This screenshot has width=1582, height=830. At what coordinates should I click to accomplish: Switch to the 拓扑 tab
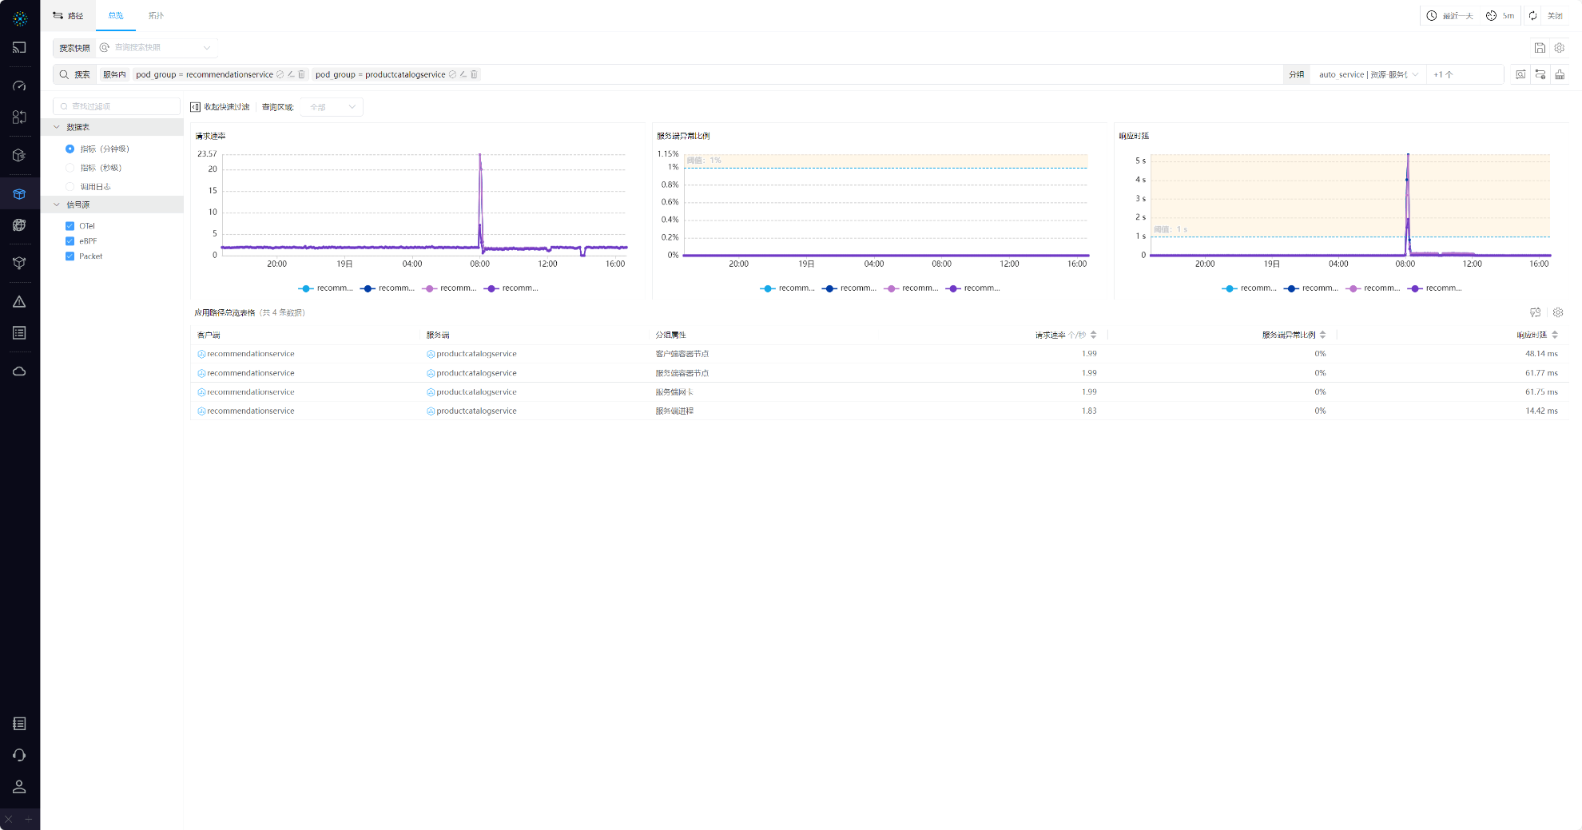tap(156, 16)
